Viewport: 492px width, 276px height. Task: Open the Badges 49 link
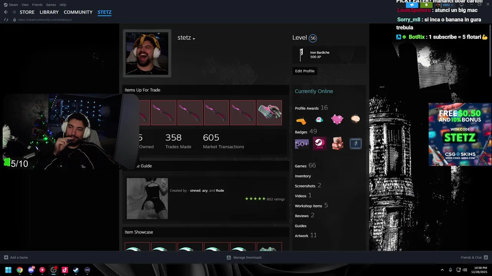click(x=306, y=131)
